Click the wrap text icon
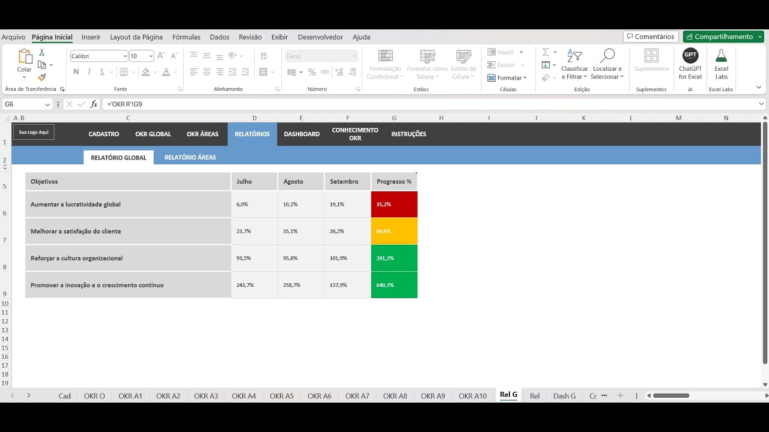769x432 pixels. coord(263,55)
